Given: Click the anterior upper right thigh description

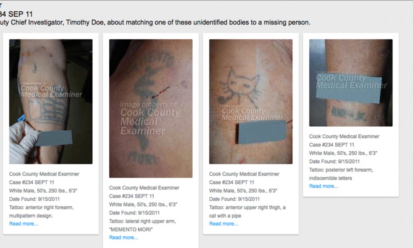Looking at the screenshot, I should pyautogui.click(x=247, y=212).
